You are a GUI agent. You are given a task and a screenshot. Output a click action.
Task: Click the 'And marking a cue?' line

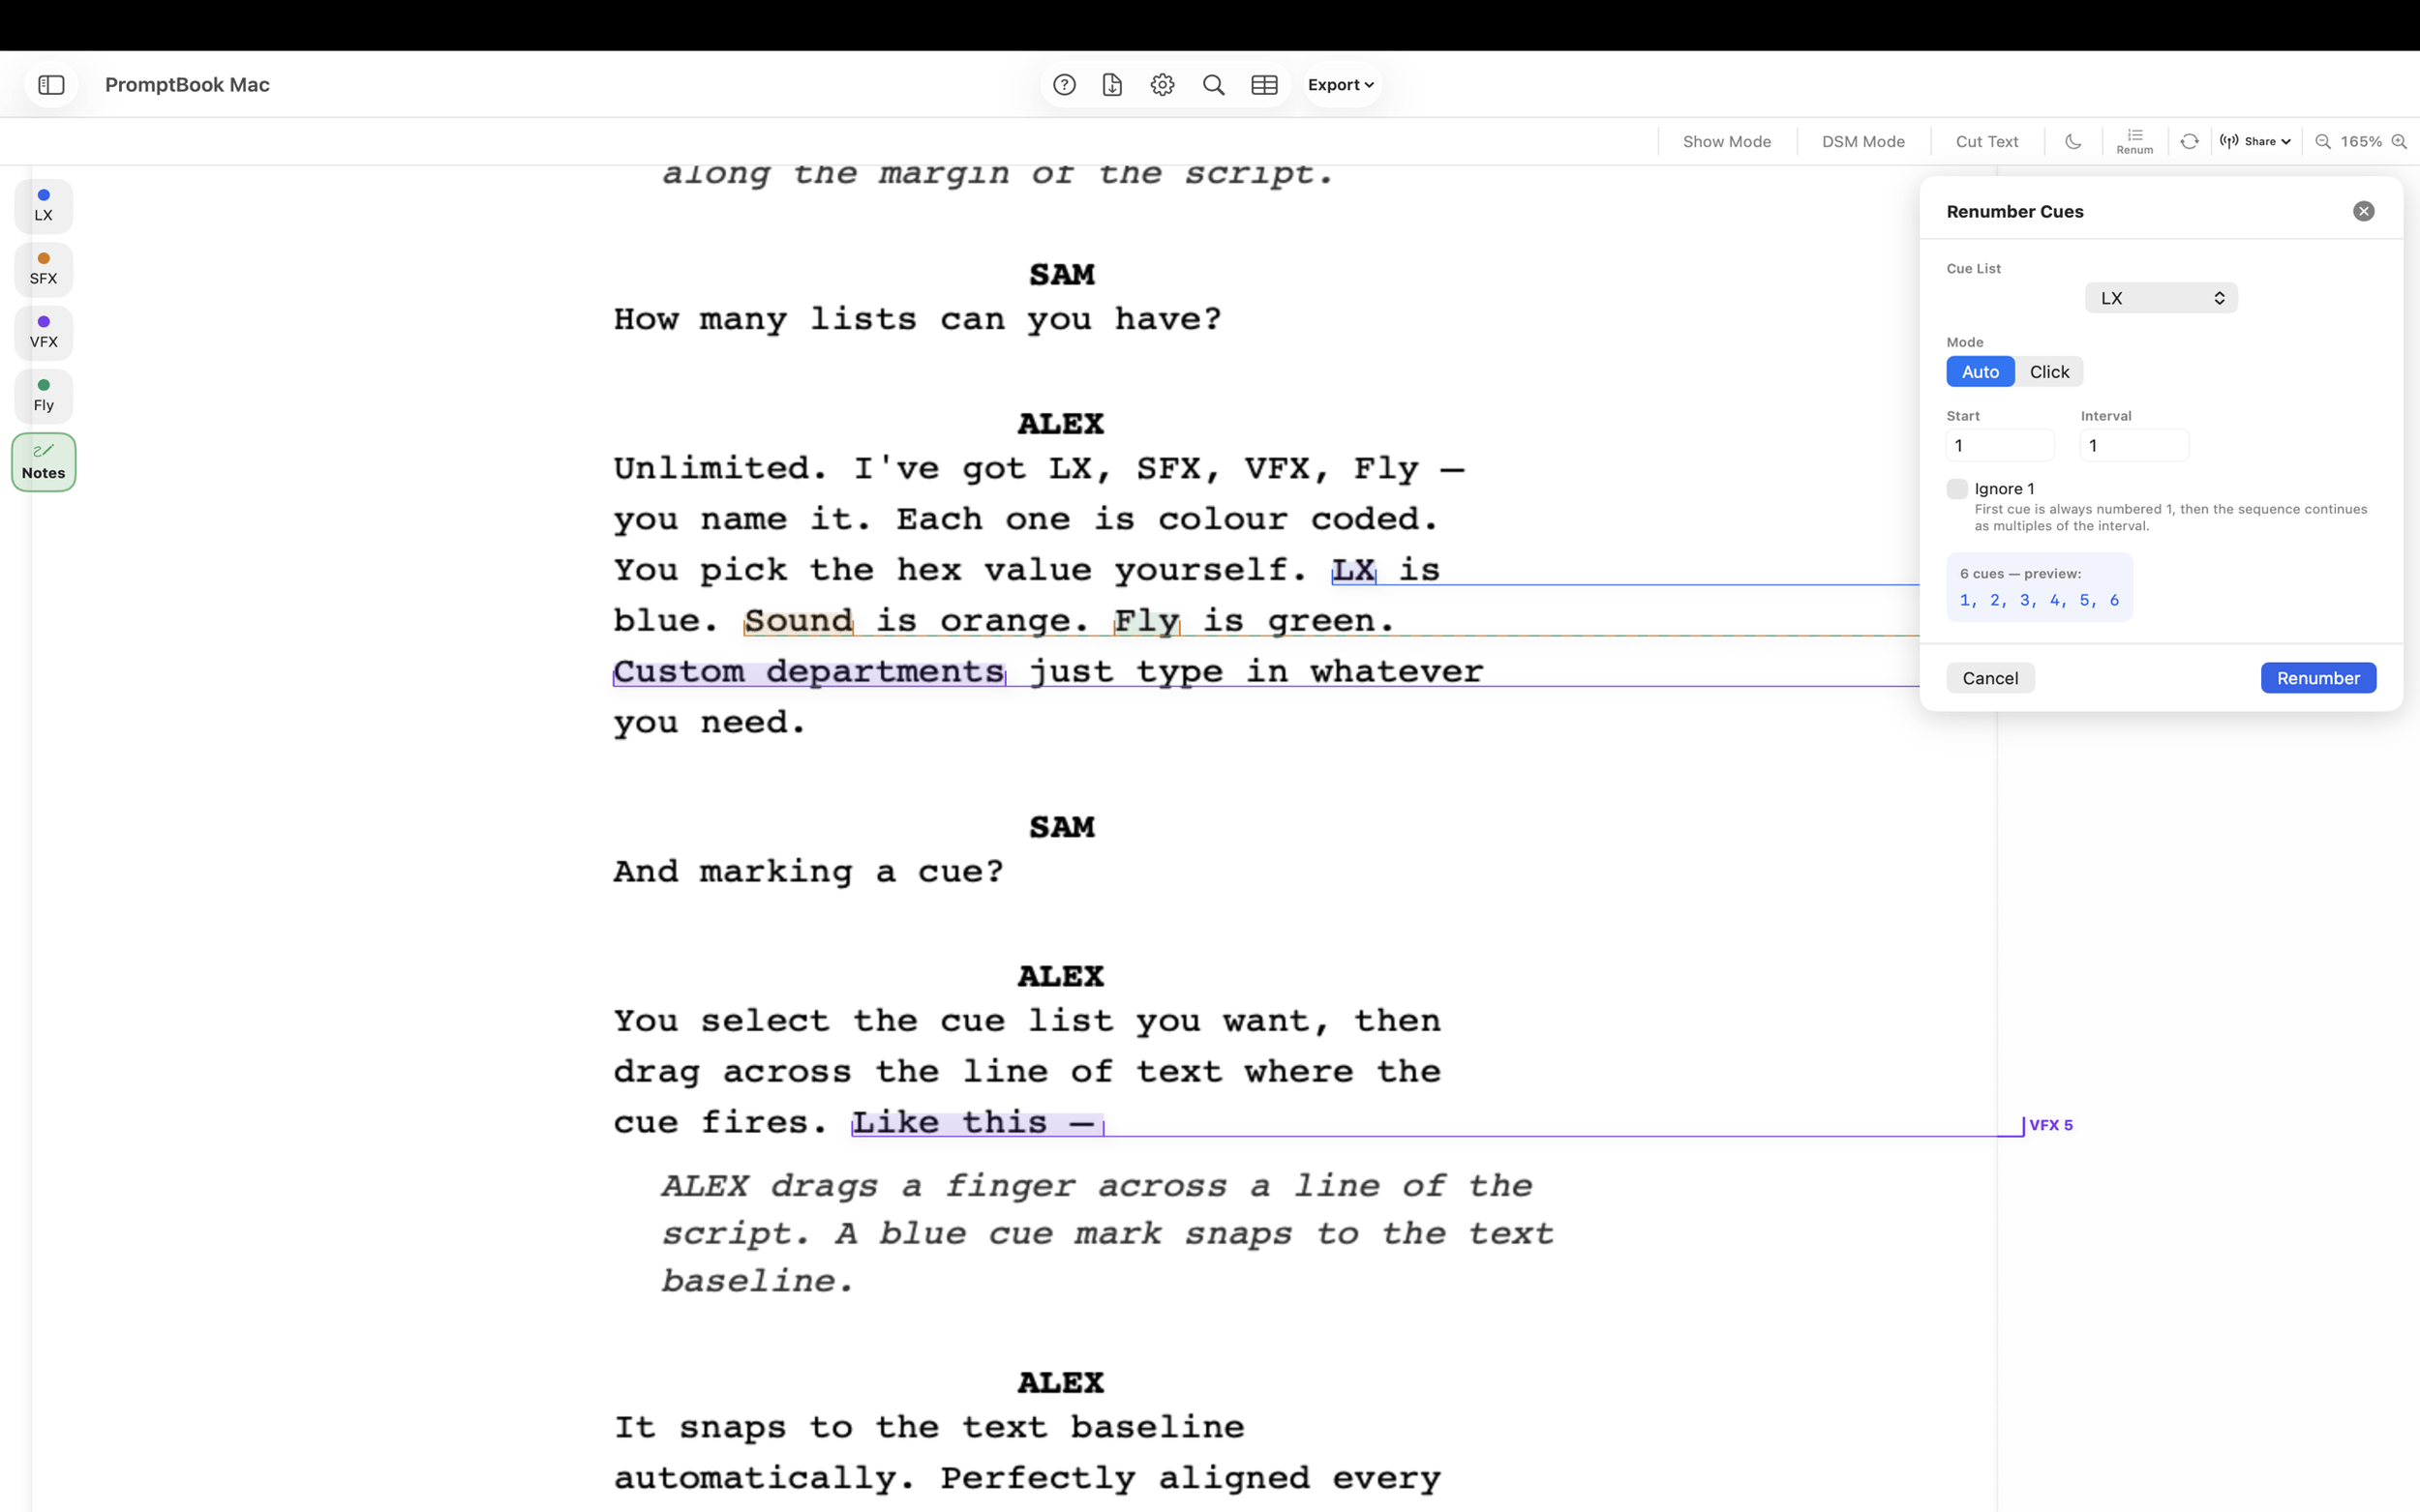pos(808,872)
